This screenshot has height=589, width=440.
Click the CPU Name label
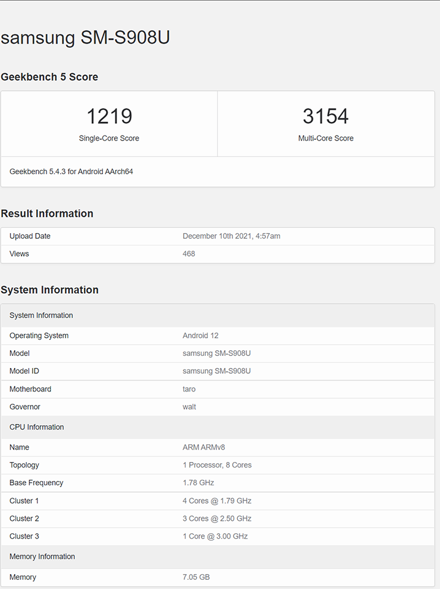coord(20,447)
